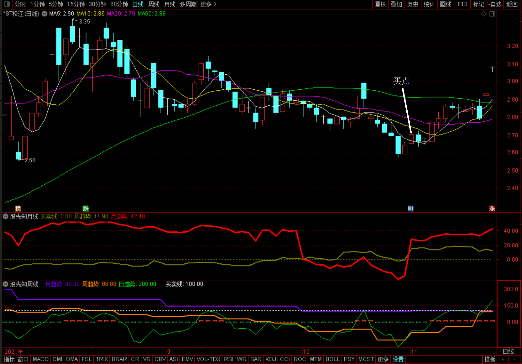Apply the MTM indicator
This screenshot has width=522, height=364.
(x=316, y=359)
